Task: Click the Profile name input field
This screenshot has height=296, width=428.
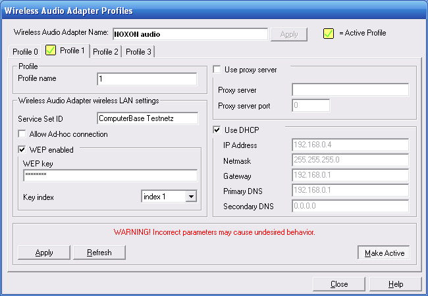Action: (147, 79)
